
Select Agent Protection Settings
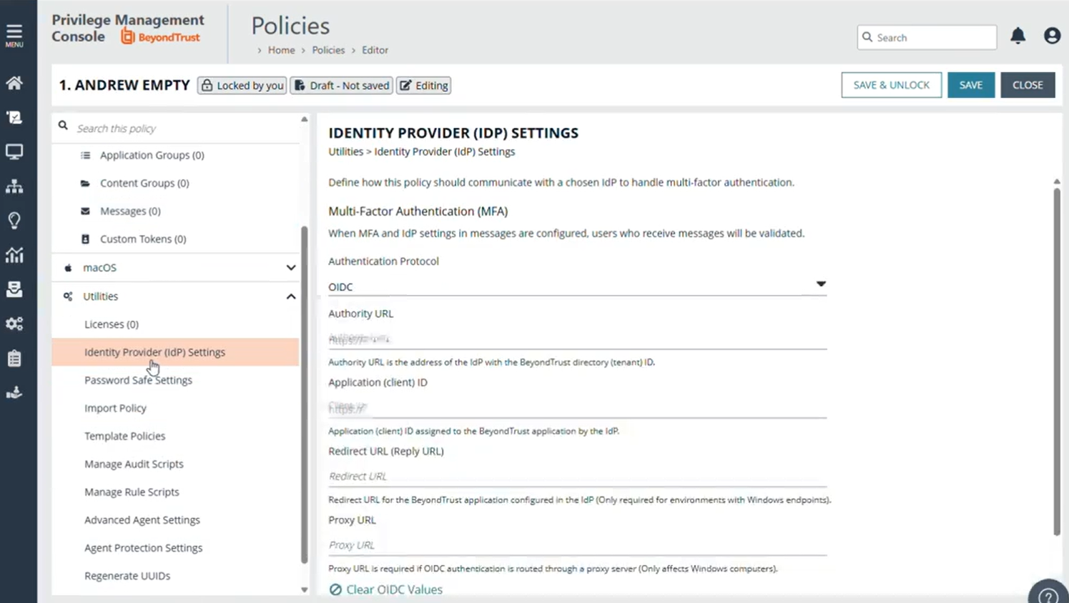click(x=143, y=547)
